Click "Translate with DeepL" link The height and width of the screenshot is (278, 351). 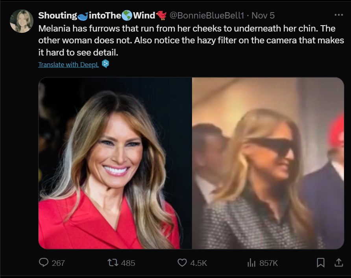(x=69, y=64)
